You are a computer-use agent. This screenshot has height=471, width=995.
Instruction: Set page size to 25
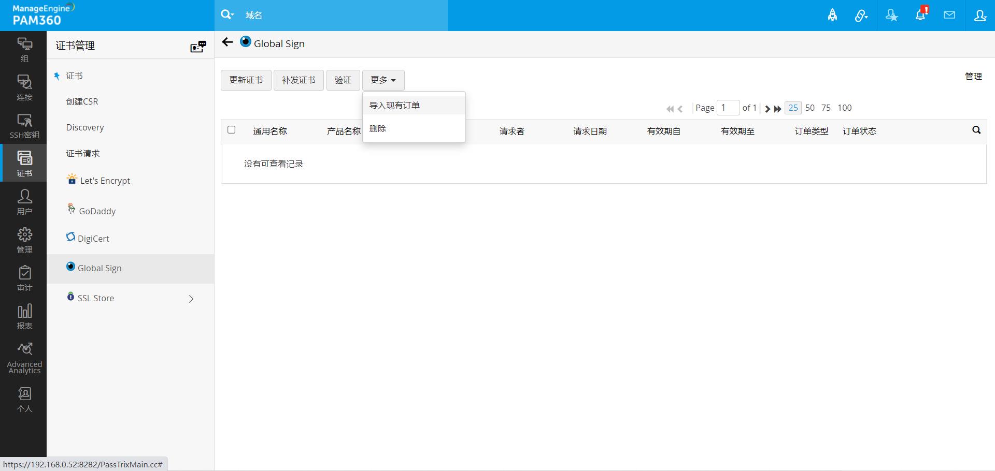click(x=793, y=108)
